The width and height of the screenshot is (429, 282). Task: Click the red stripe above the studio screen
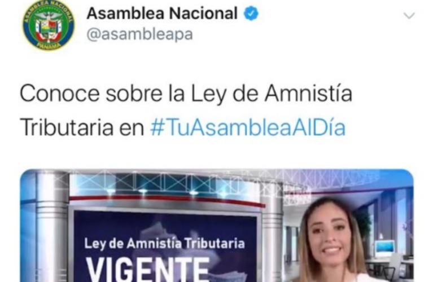[x=167, y=200]
